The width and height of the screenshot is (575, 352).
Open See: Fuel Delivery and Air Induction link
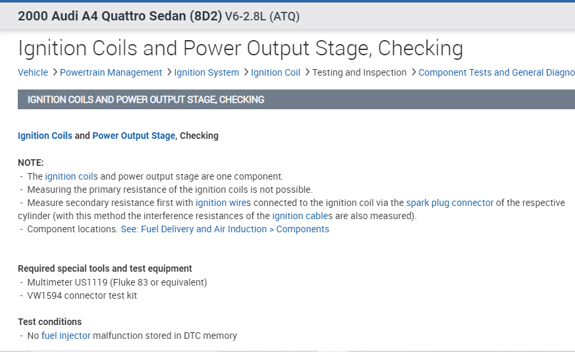(225, 229)
